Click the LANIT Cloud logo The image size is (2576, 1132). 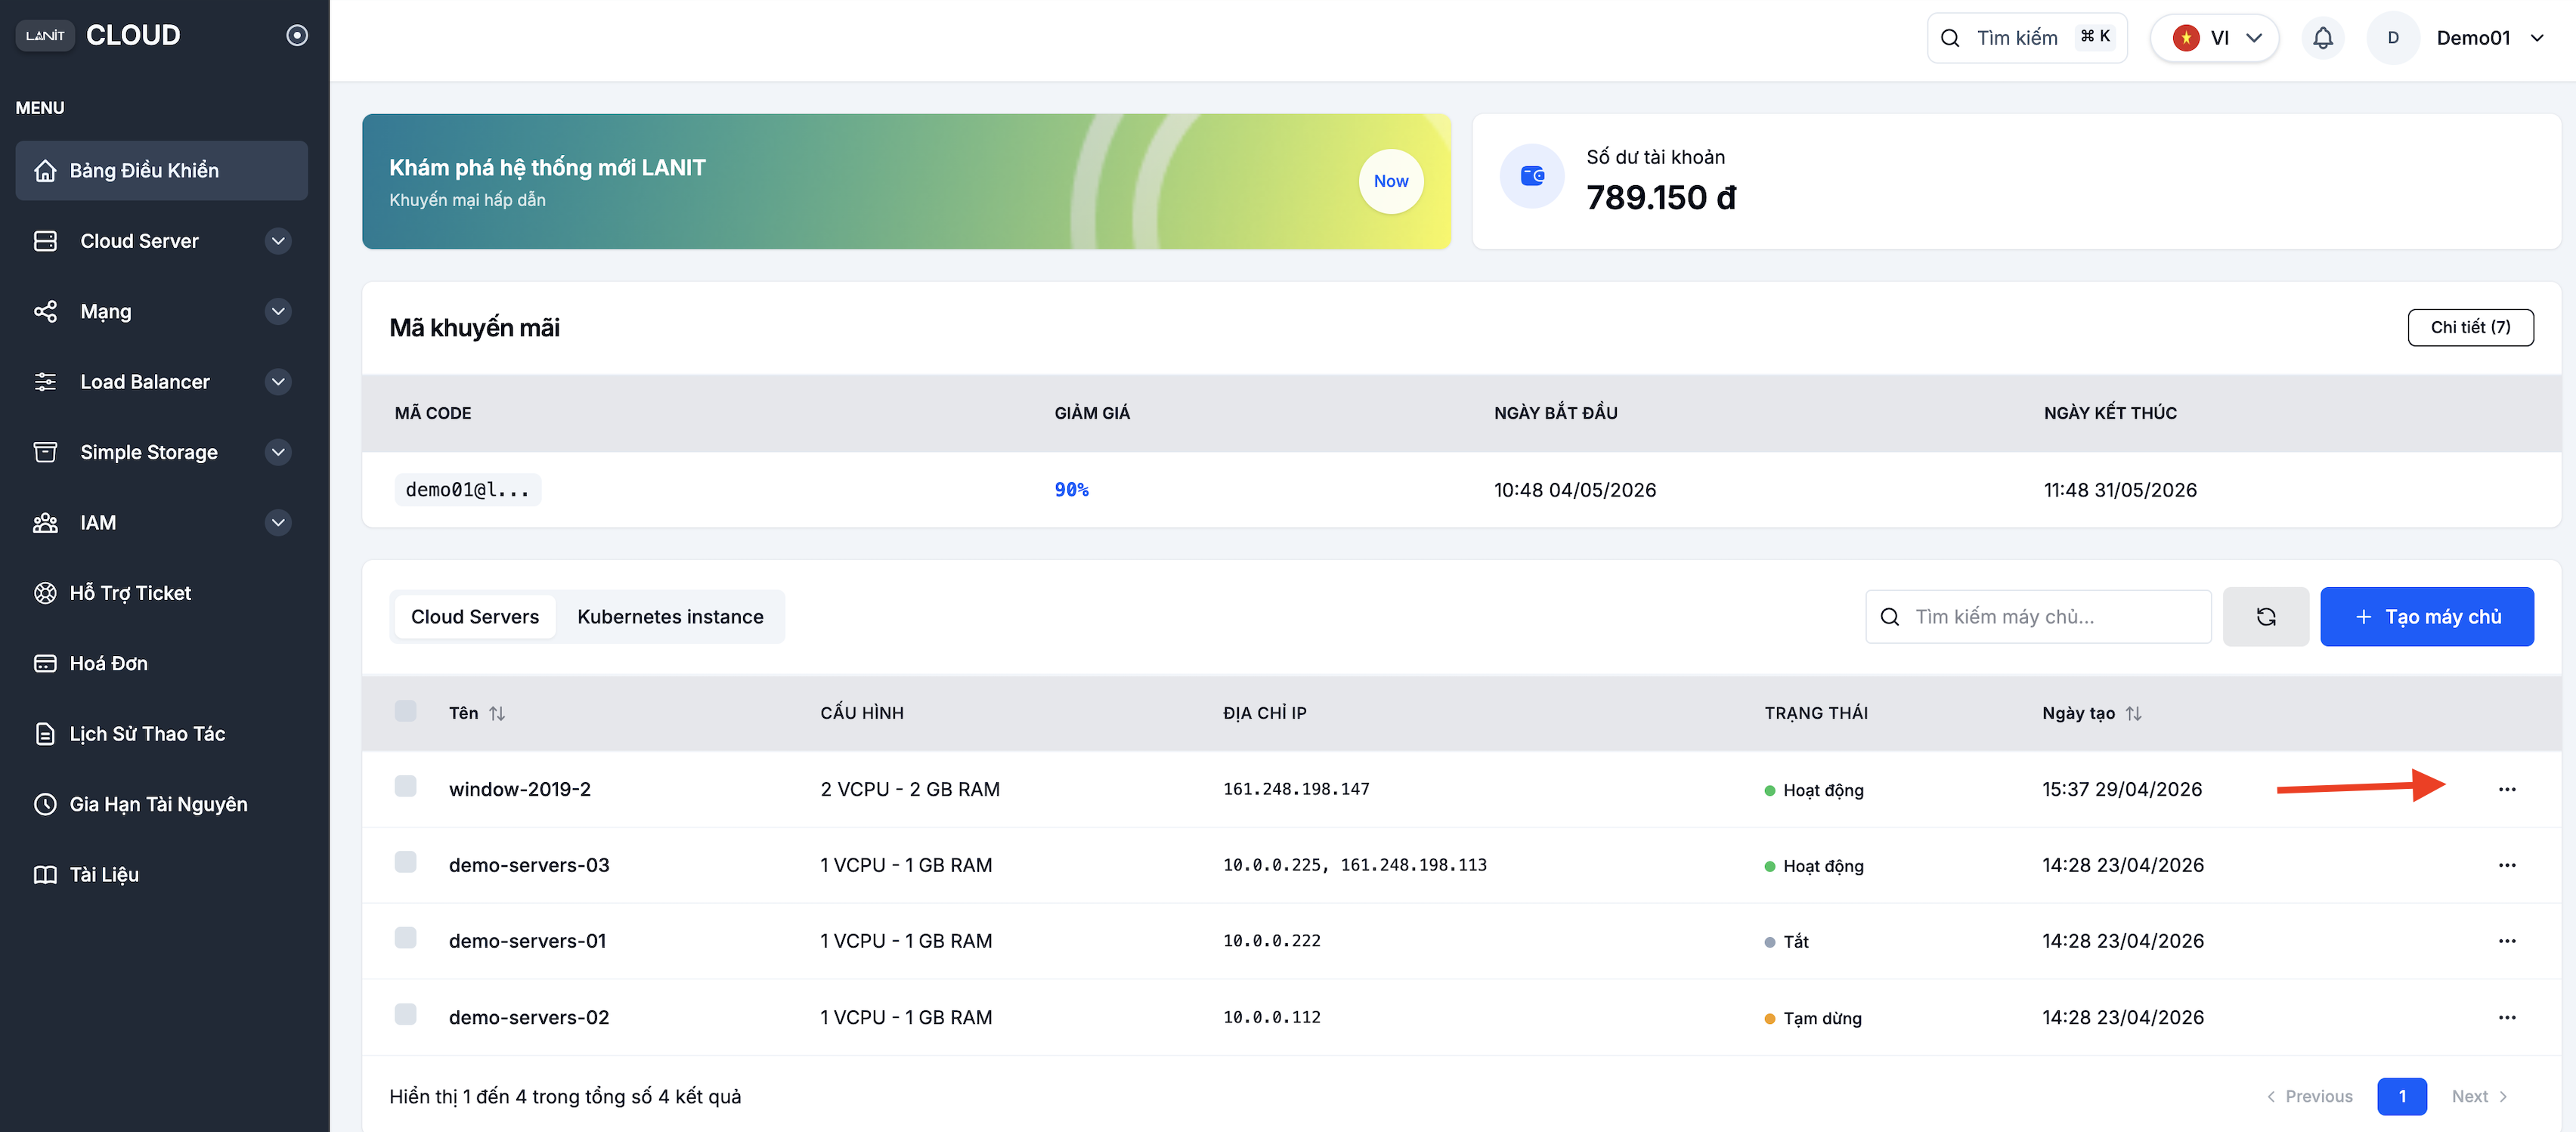tap(98, 35)
